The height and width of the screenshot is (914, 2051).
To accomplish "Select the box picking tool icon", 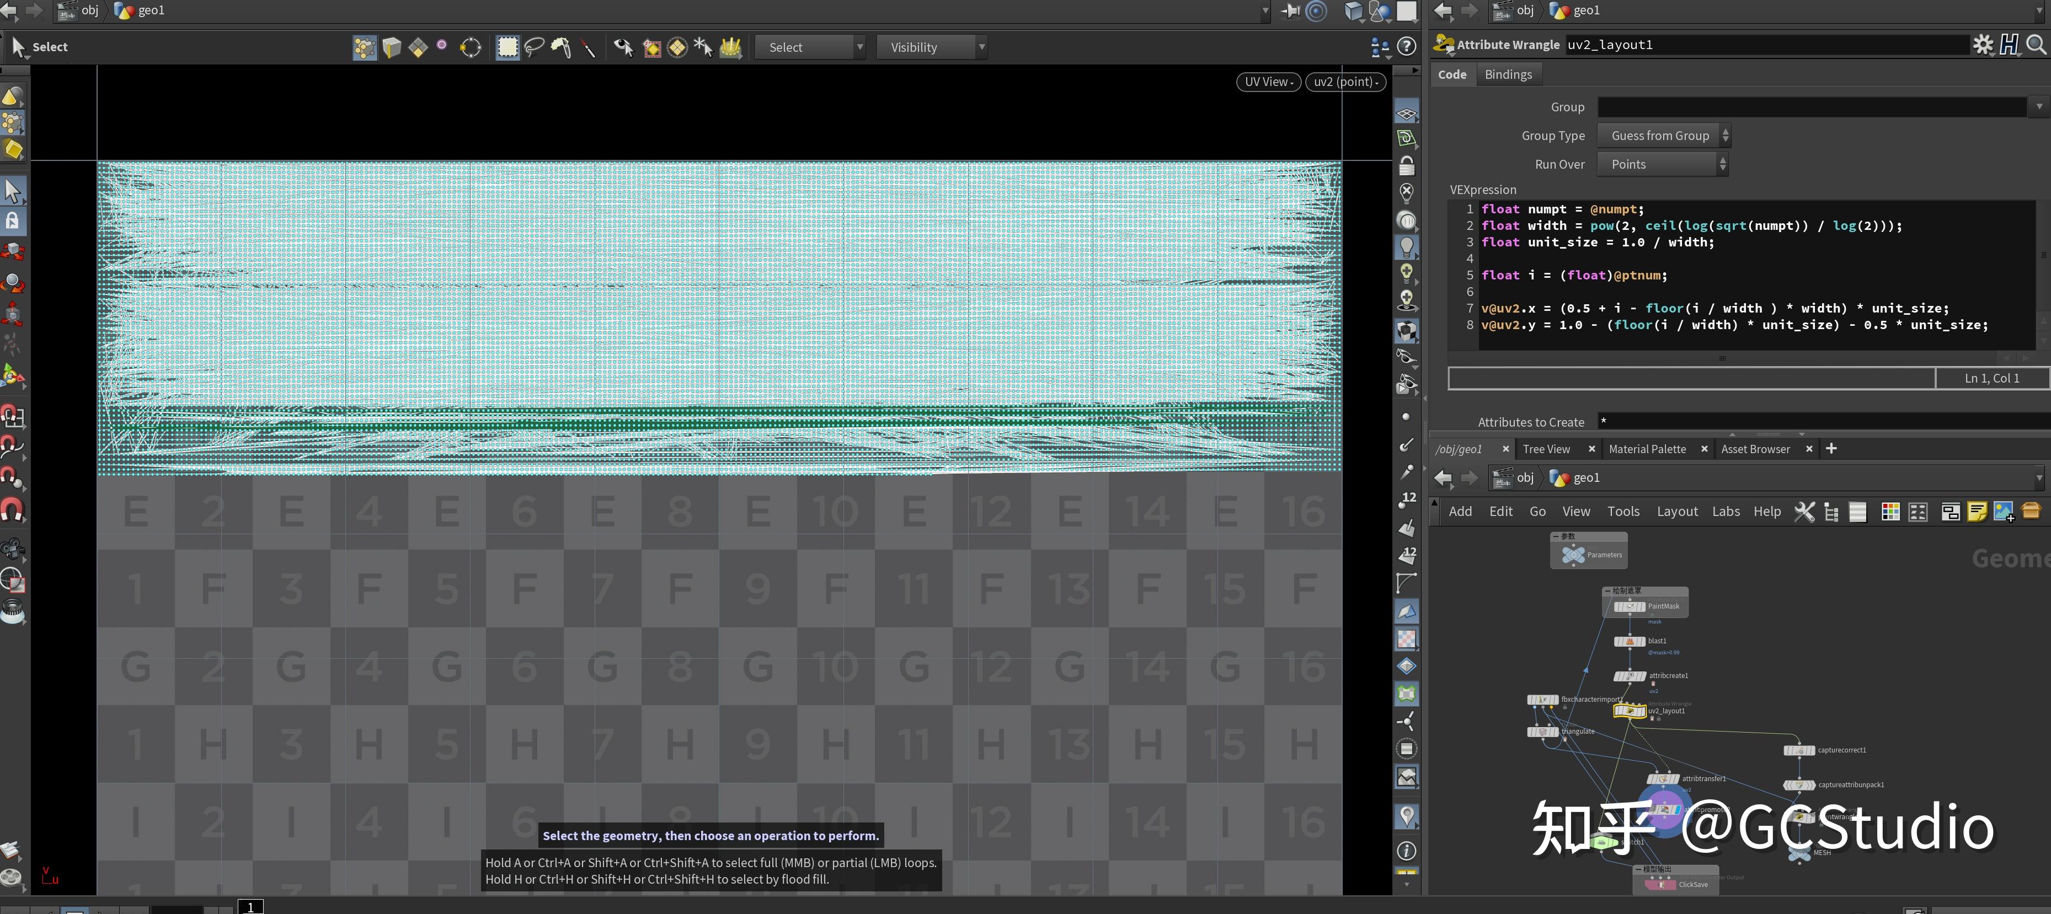I will (507, 48).
